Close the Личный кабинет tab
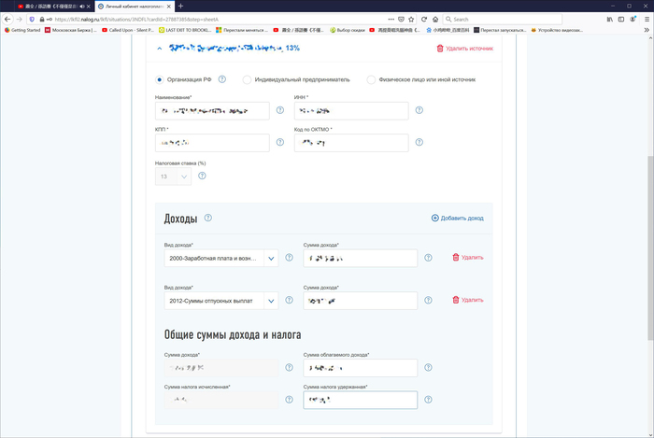 [169, 7]
